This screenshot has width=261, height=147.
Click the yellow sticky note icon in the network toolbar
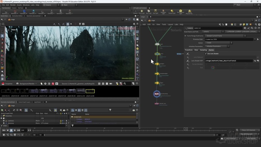(244, 25)
